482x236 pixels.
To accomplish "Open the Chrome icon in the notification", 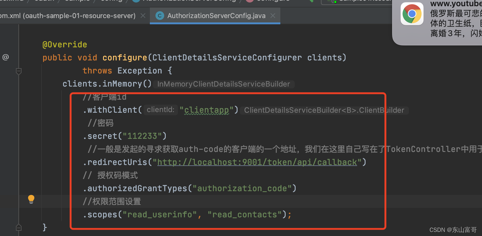I will click(412, 14).
